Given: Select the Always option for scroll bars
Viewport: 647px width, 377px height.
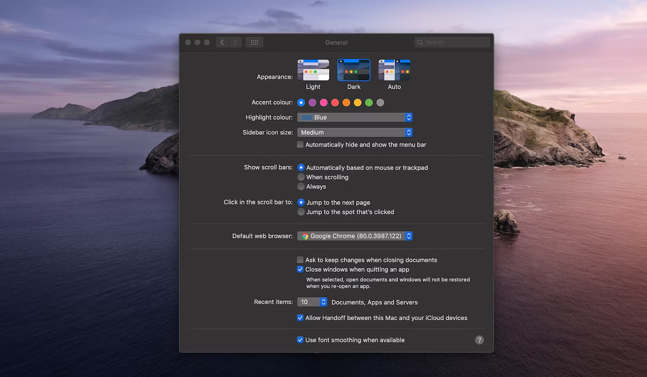Looking at the screenshot, I should pyautogui.click(x=301, y=186).
